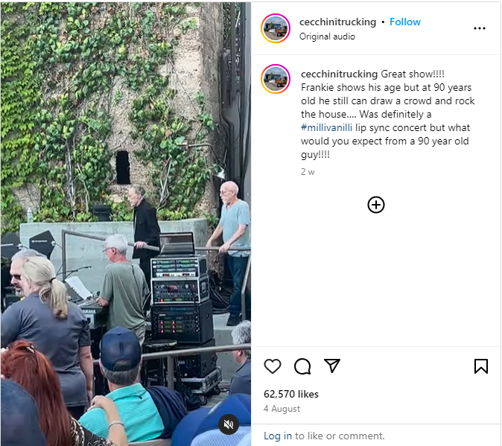
Task: Click the Original audio label
Action: [x=327, y=36]
